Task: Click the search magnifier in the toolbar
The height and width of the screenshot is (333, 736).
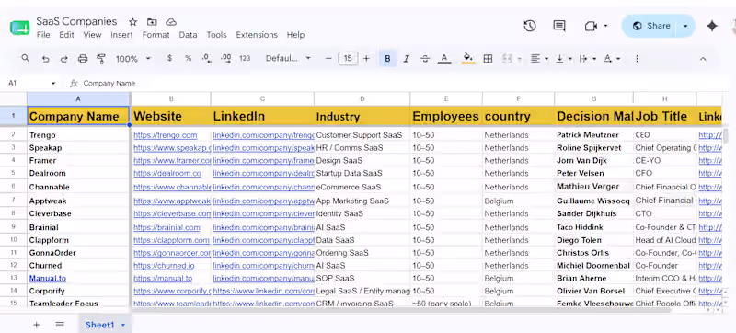Action: point(26,59)
